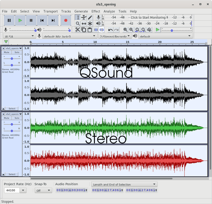Screen dimensions: 212x204
Task: Open the ALSA audio host dropdown
Action: [19, 36]
